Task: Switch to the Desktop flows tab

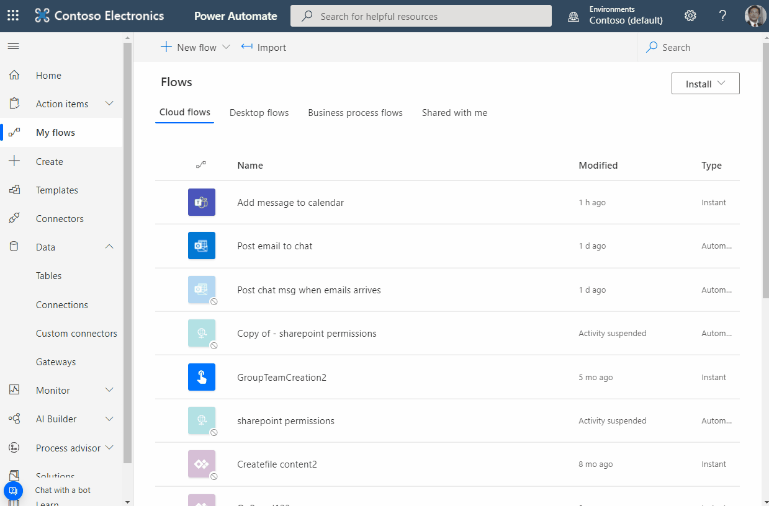Action: pos(259,112)
